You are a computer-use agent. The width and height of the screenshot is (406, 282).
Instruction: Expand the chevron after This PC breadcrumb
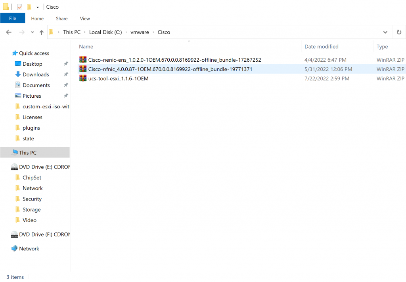tap(85, 32)
